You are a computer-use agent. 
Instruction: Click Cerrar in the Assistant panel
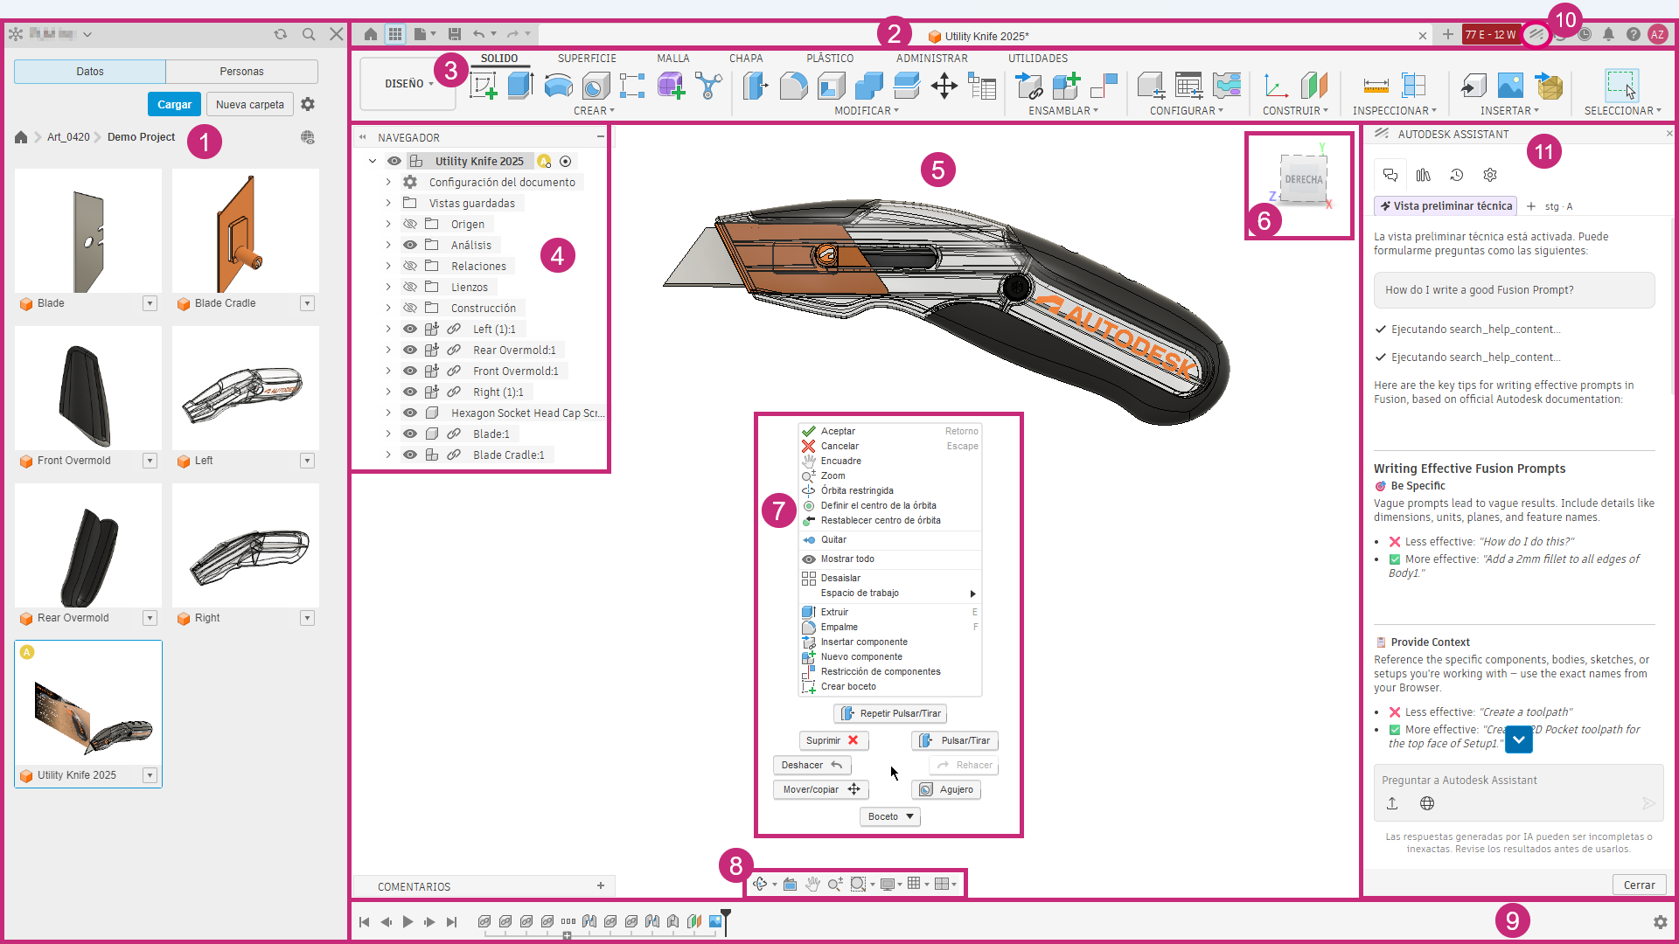coord(1639,885)
